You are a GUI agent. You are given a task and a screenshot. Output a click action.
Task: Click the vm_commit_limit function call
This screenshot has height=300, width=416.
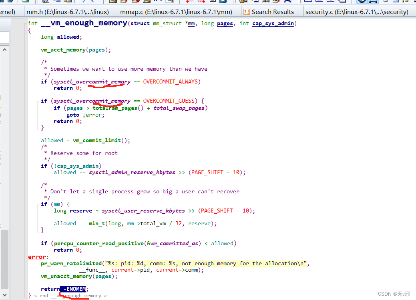click(97, 141)
